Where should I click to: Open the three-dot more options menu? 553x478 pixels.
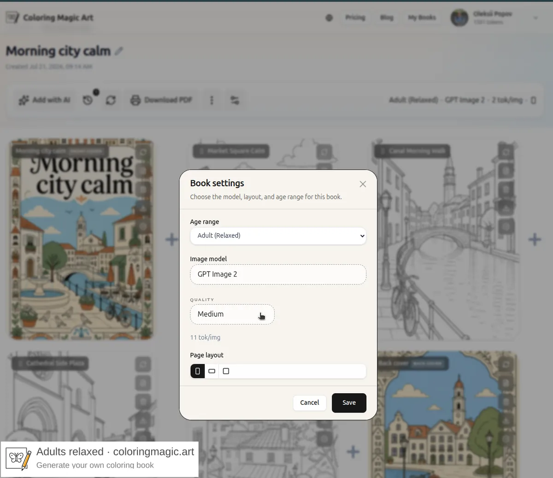[x=212, y=100]
